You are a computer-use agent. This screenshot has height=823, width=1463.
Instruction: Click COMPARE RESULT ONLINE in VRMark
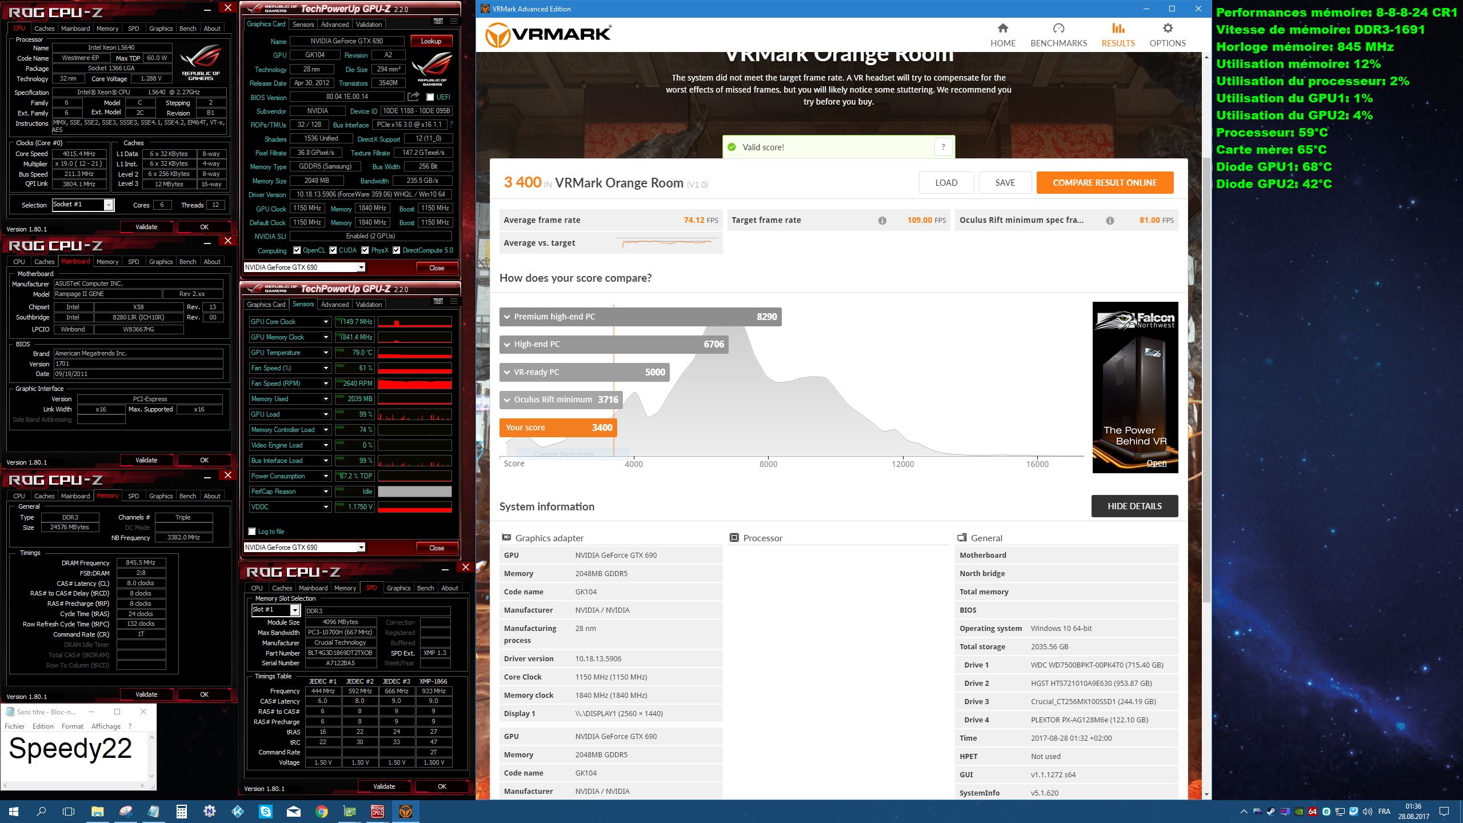tap(1105, 183)
